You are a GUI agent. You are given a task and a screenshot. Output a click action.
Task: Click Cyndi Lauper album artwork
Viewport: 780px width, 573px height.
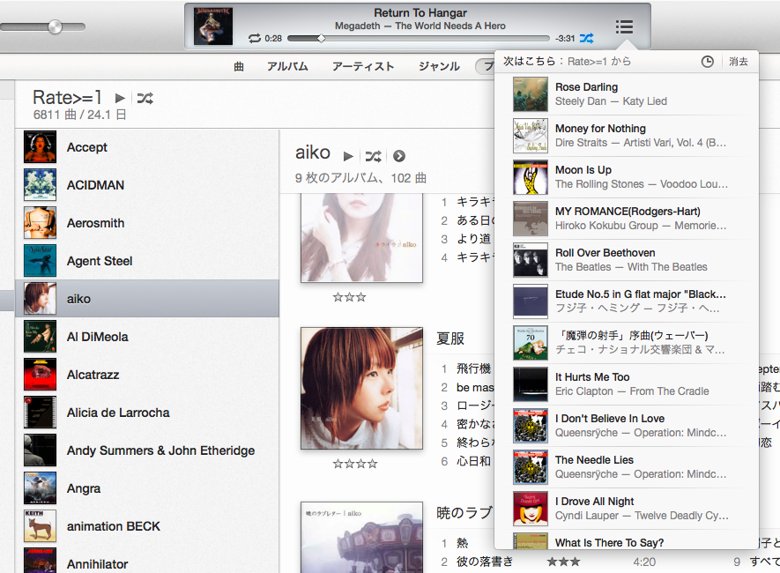(x=531, y=509)
